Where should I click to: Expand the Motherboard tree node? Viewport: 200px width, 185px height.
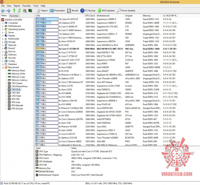3,26
